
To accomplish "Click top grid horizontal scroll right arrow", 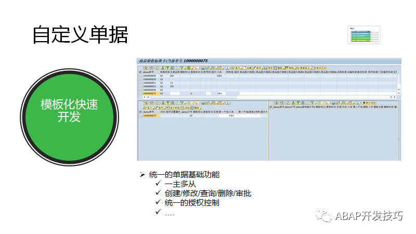I will (395, 97).
